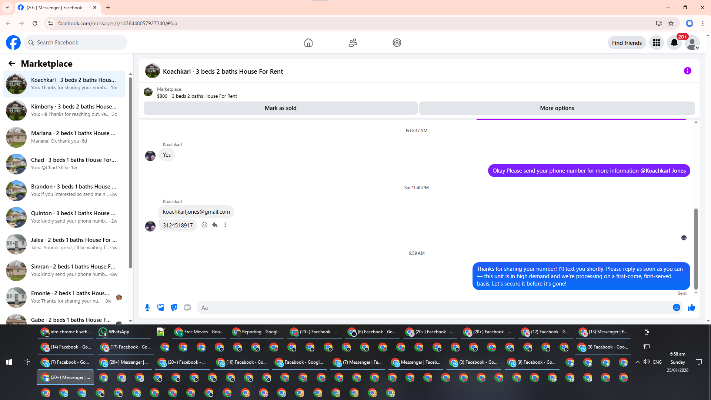Open More options for the listing
Image resolution: width=711 pixels, height=400 pixels.
coord(557,108)
